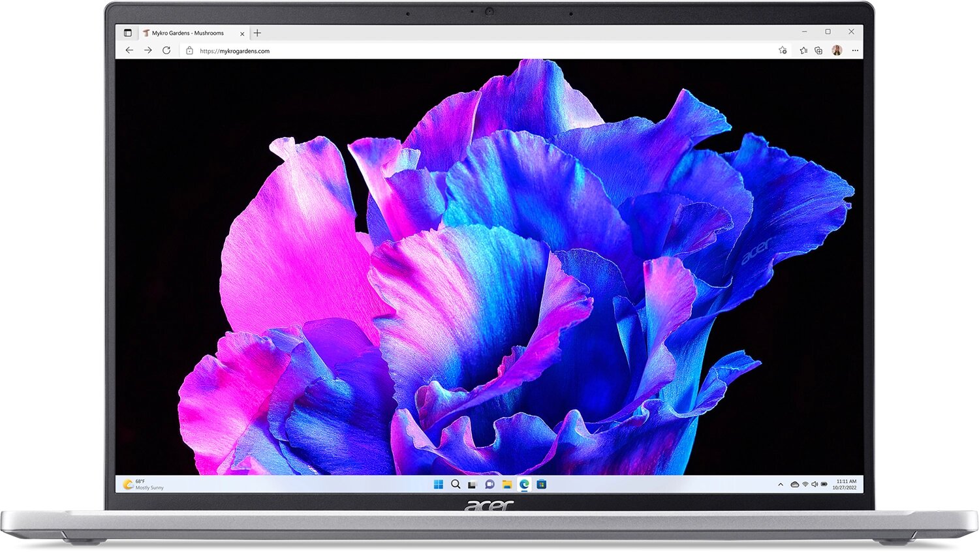Screen dimensions: 979x552
Task: Add page to favorites with the address bar star
Action: point(782,50)
